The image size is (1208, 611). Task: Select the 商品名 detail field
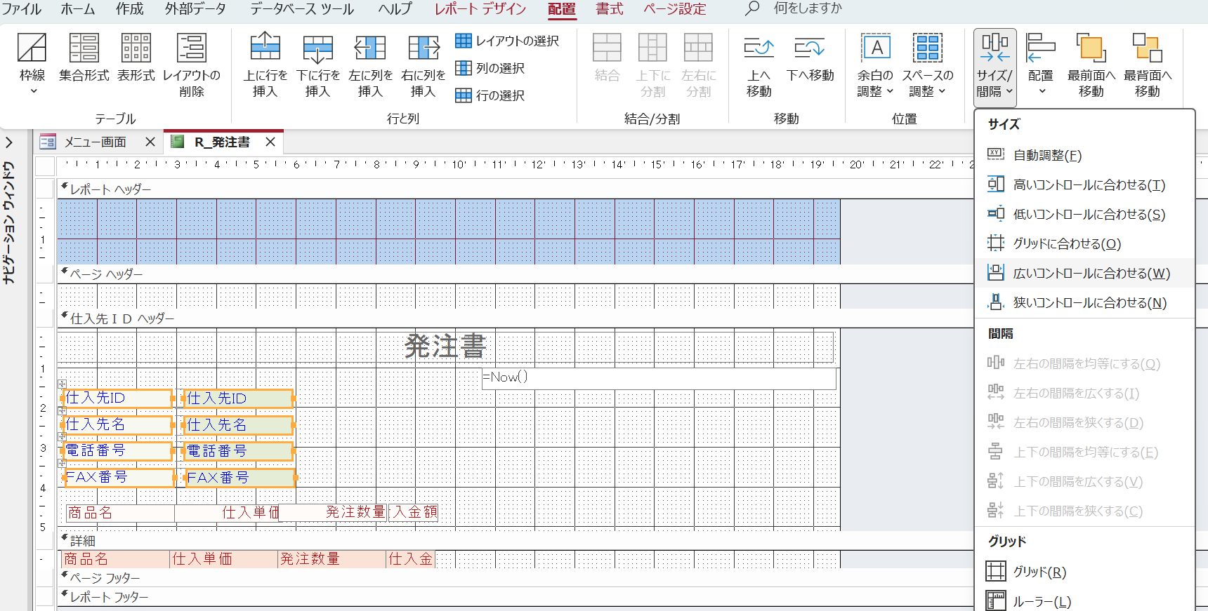point(116,559)
